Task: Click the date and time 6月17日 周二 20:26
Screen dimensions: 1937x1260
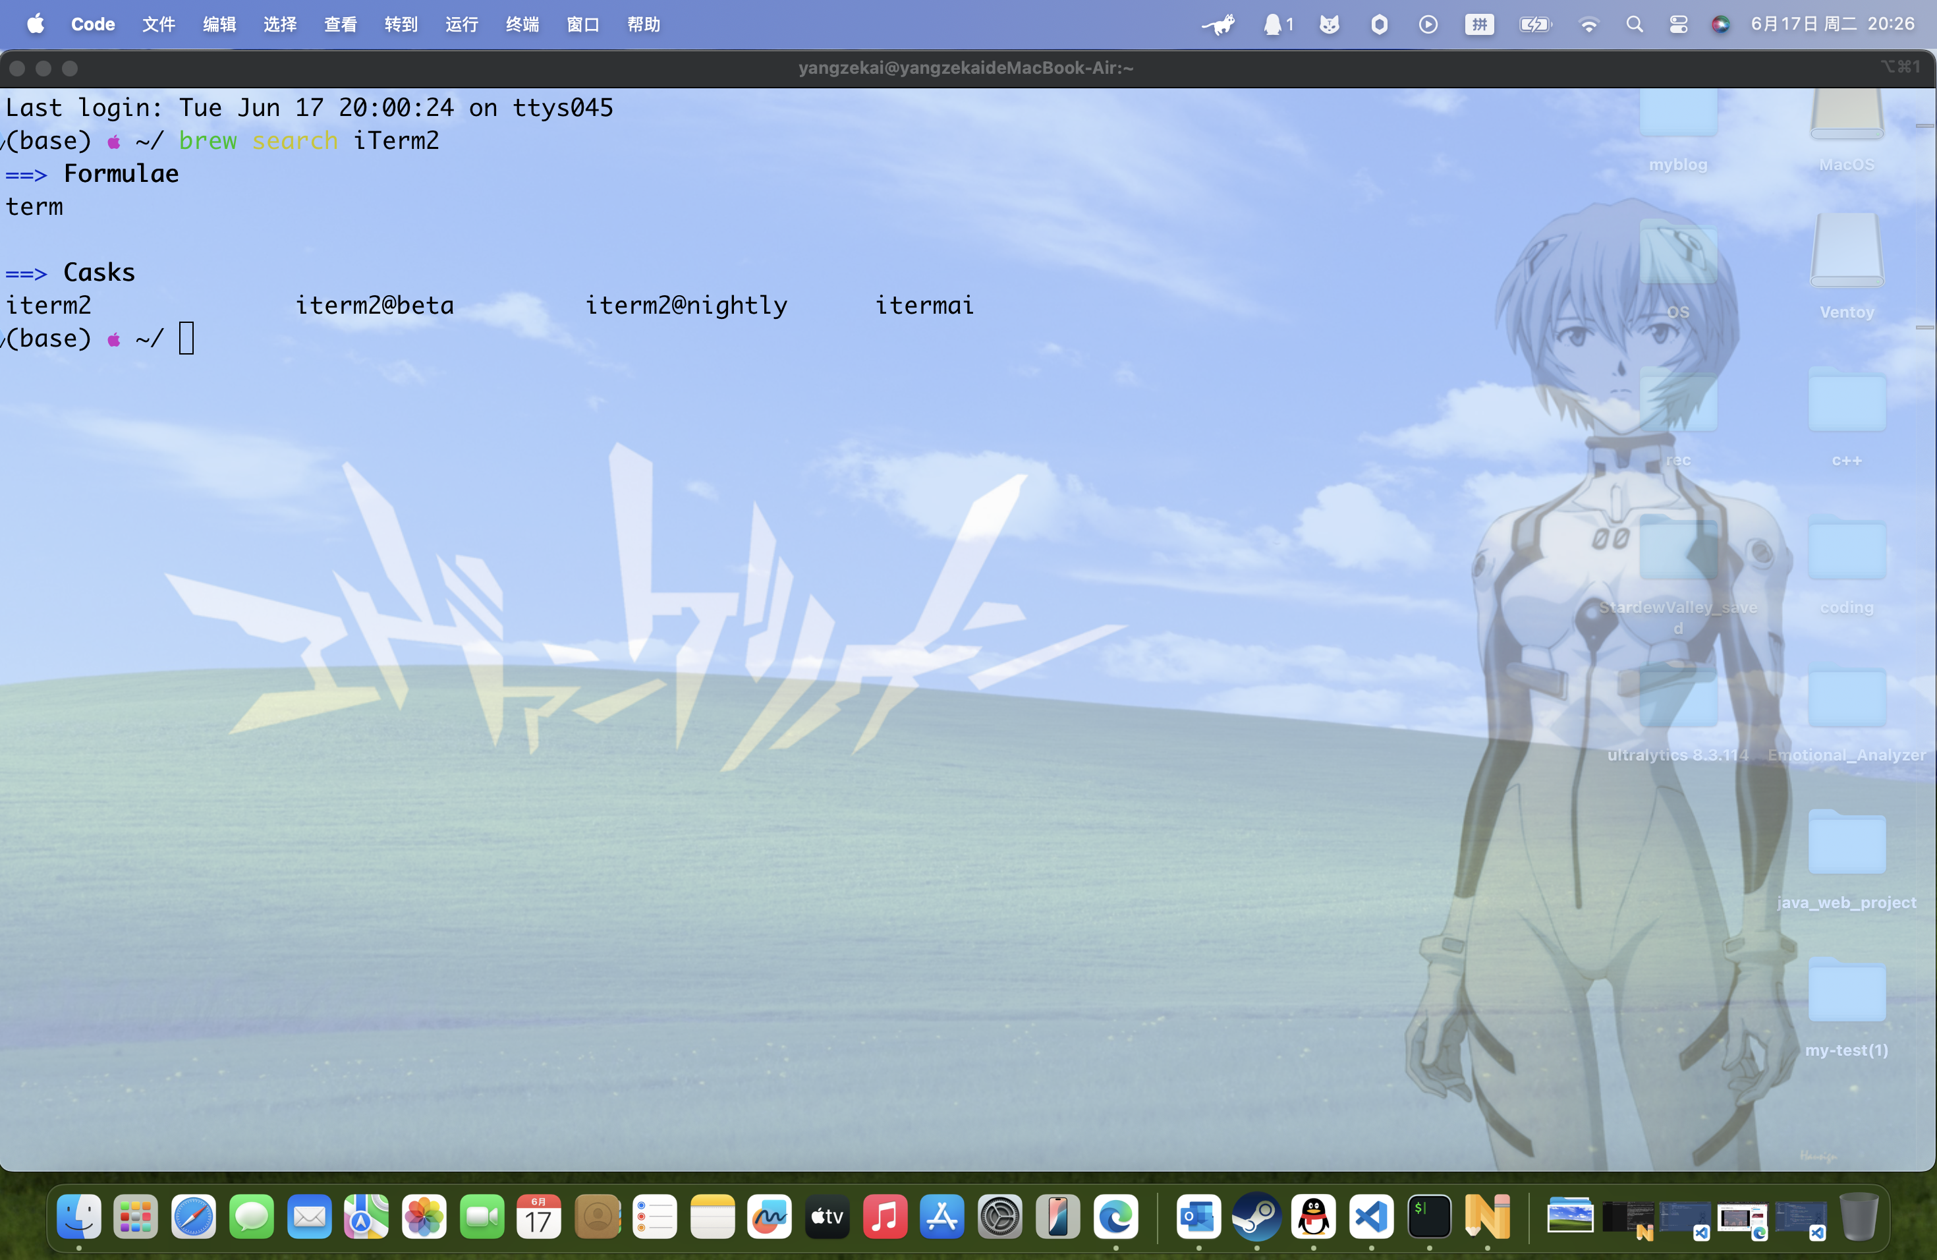Action: (x=1832, y=24)
